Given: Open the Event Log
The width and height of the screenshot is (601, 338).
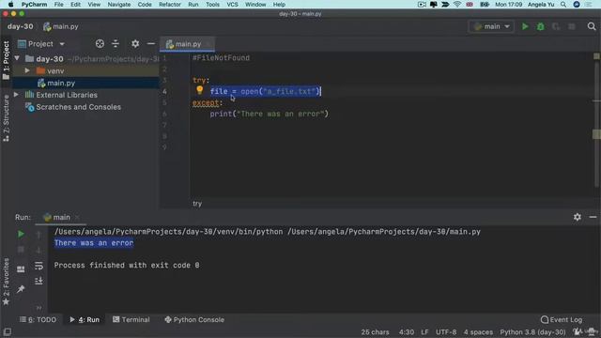Looking at the screenshot, I should point(562,319).
